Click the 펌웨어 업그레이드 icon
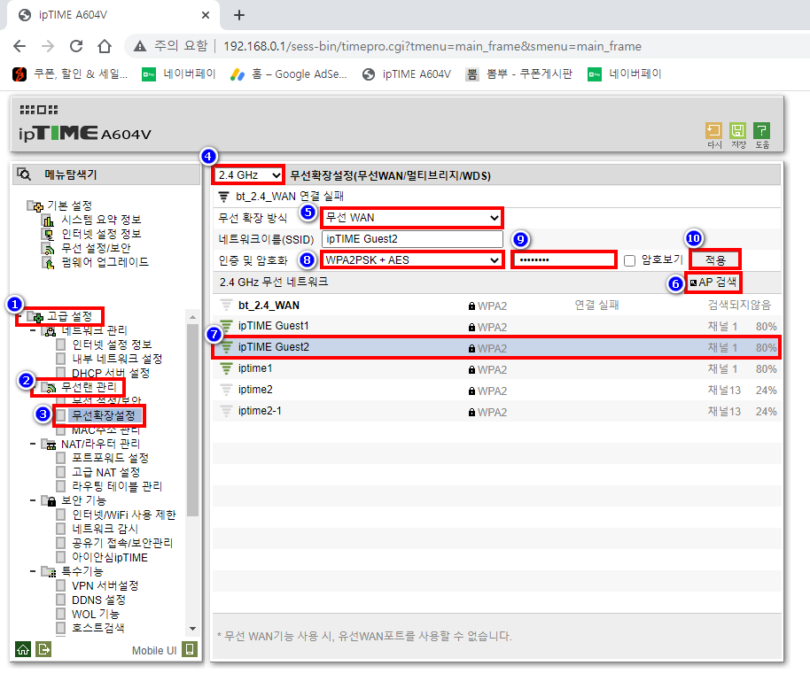The height and width of the screenshot is (689, 810). (49, 263)
